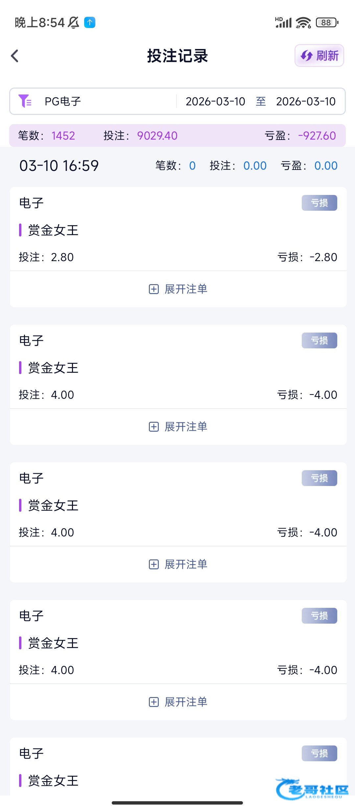355x810 pixels.
Task: Select the start date 2026-03-10 field
Action: [215, 101]
